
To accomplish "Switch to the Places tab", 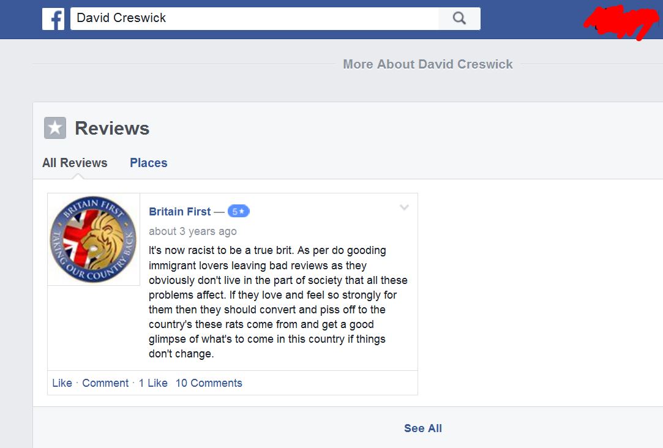I will tap(148, 163).
